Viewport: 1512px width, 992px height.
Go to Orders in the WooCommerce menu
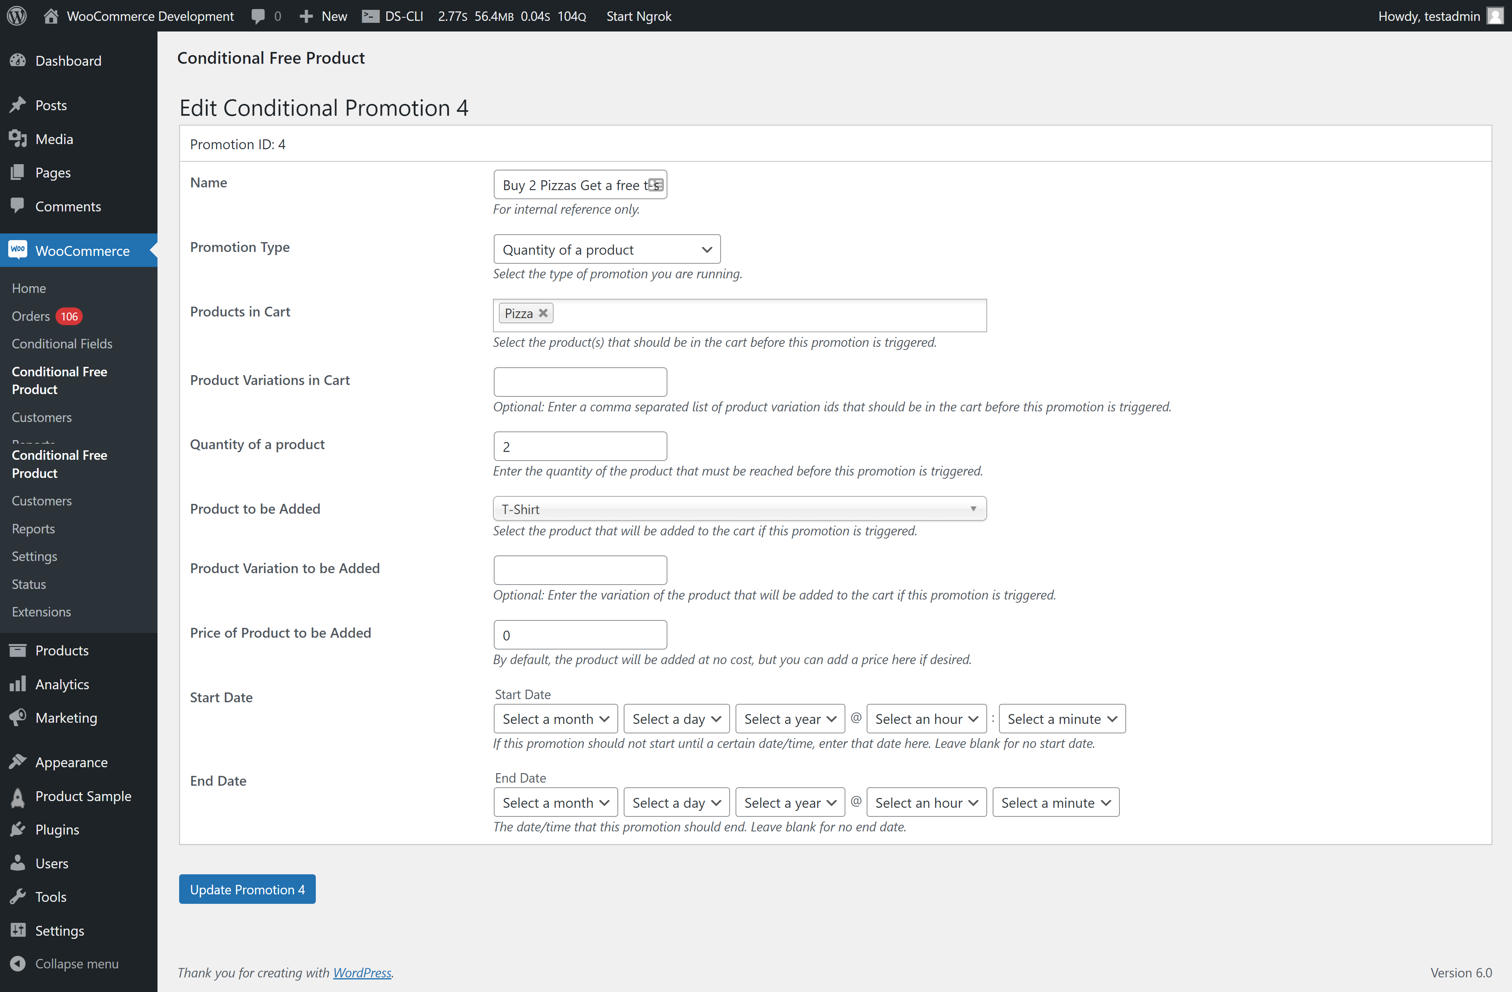click(x=30, y=316)
